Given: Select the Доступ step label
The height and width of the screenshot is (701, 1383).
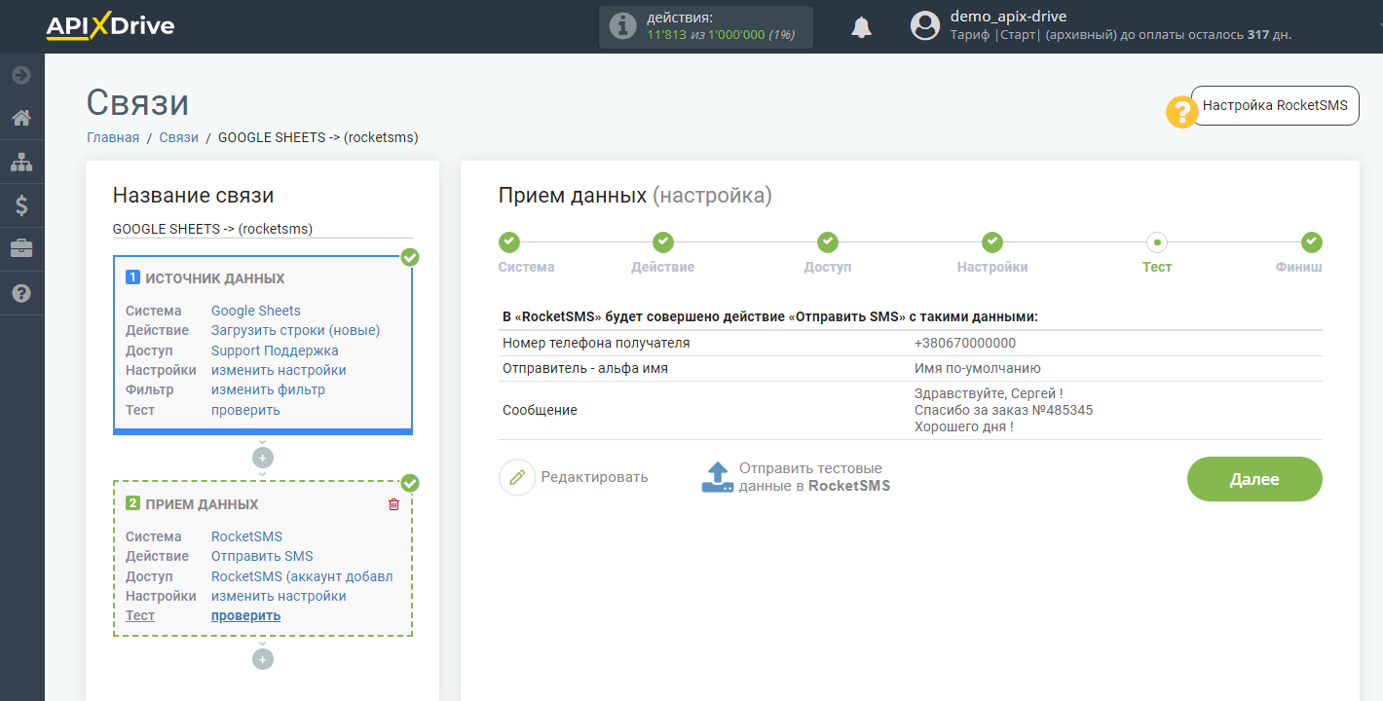Looking at the screenshot, I should point(828,267).
